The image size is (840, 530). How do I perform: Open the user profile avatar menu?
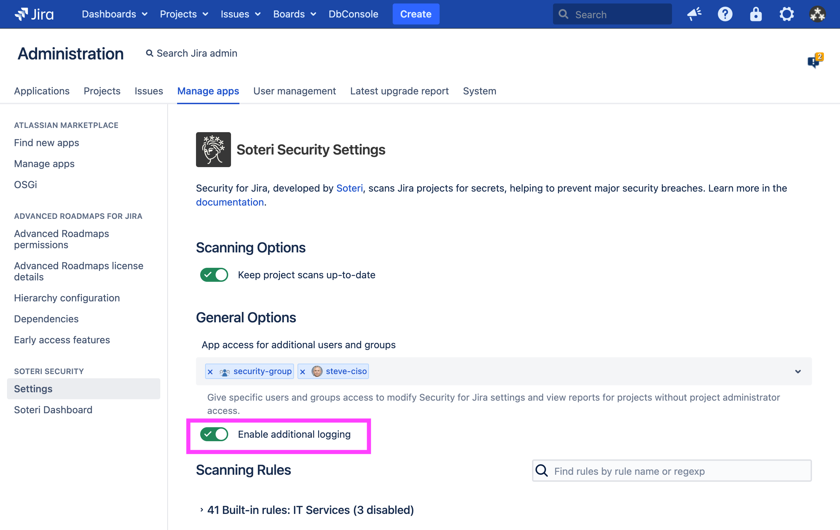pyautogui.click(x=817, y=14)
